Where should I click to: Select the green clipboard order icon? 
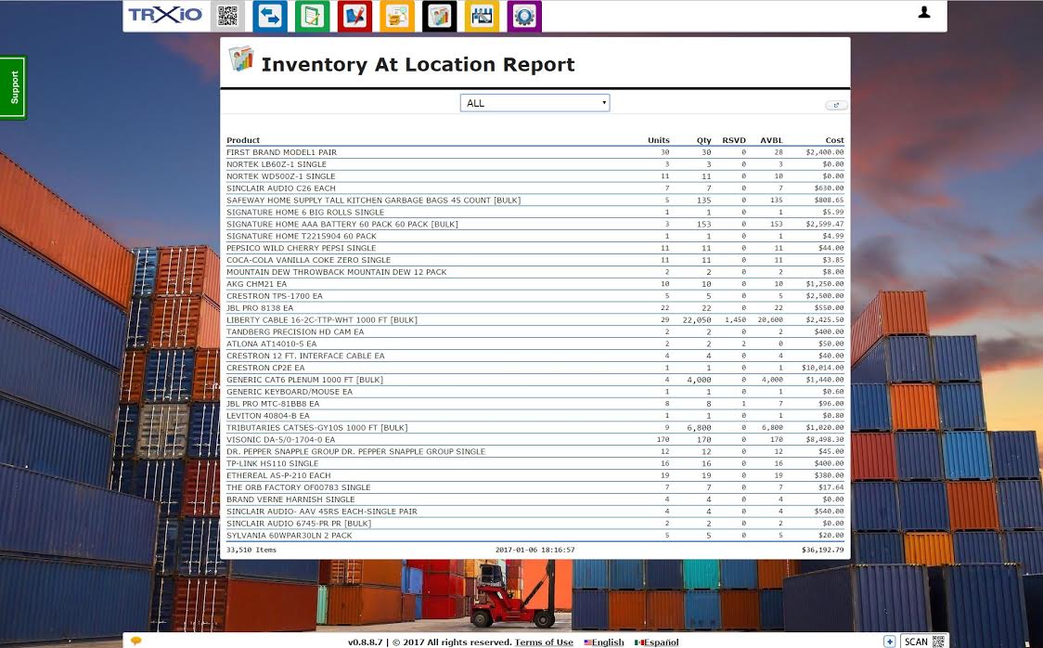click(x=312, y=16)
